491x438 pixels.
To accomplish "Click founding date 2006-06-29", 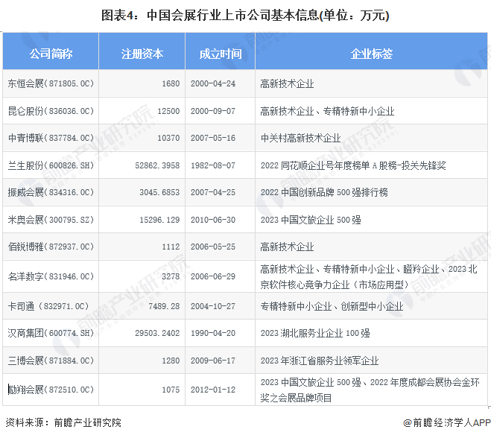I will [x=213, y=276].
